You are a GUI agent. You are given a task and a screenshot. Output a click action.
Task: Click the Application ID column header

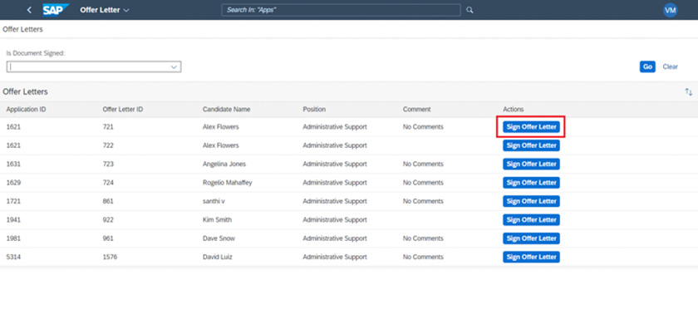pos(26,109)
